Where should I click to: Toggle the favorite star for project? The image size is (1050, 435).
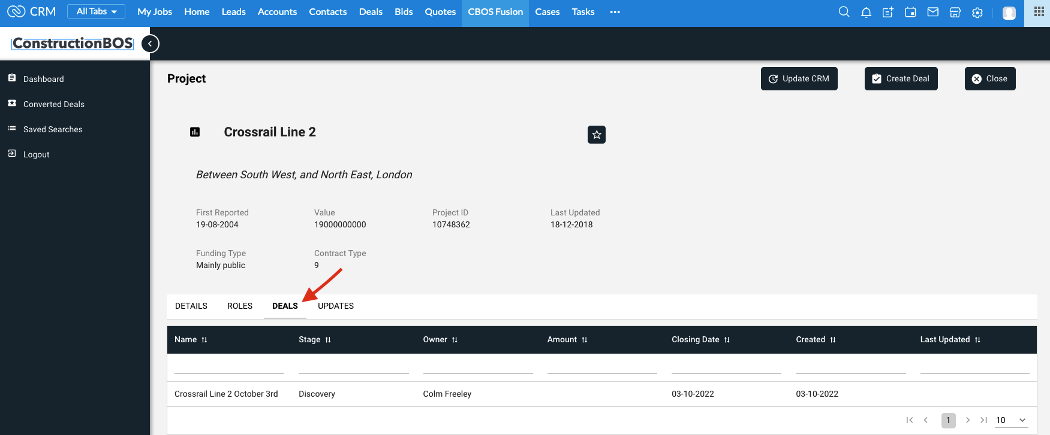coord(597,135)
